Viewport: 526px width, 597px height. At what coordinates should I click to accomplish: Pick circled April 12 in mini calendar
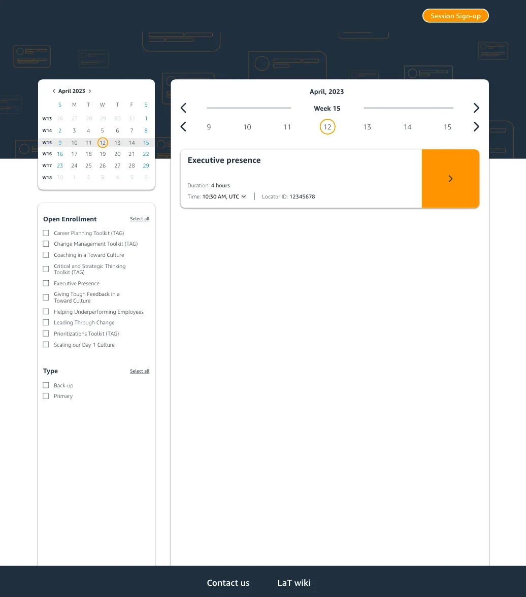pyautogui.click(x=103, y=143)
